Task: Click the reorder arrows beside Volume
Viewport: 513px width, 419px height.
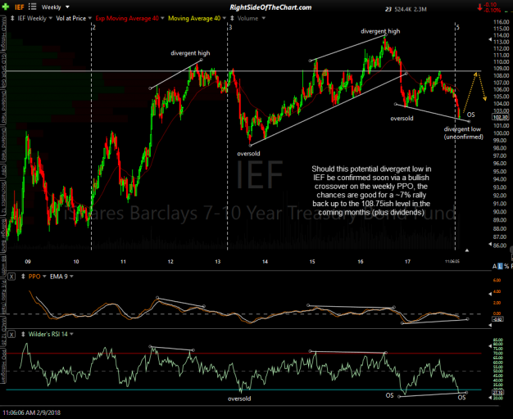Action: (x=232, y=18)
